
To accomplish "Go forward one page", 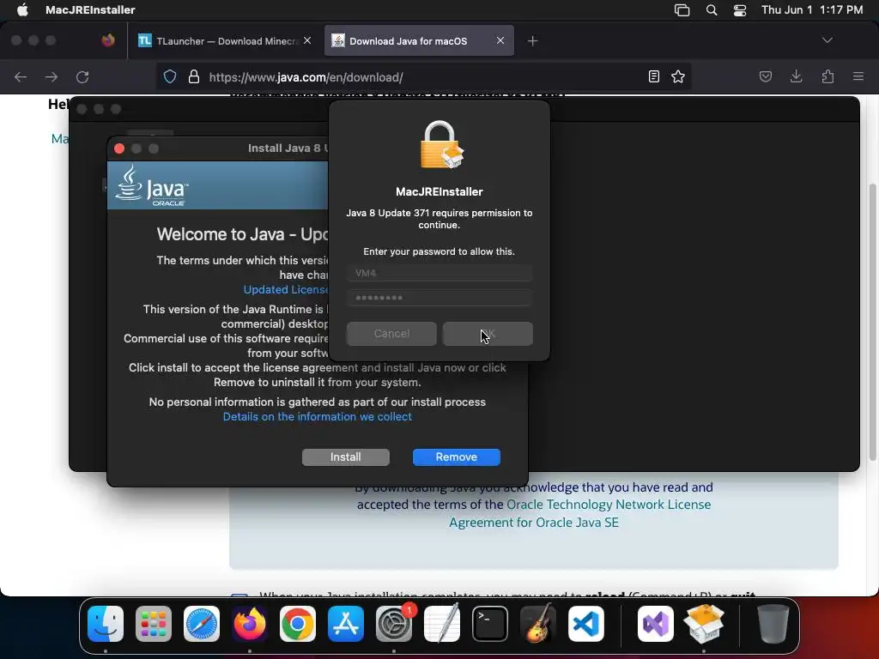I will click(x=52, y=76).
